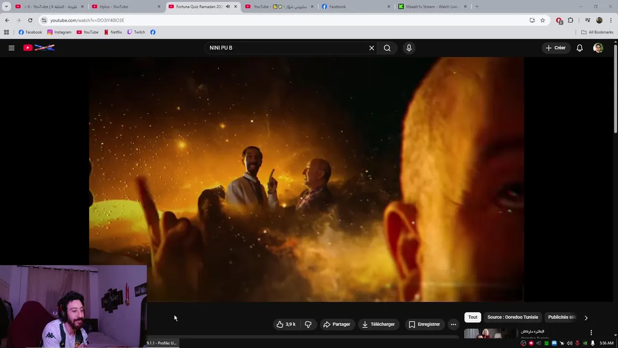Expand the All Bookmarks folder

[597, 32]
